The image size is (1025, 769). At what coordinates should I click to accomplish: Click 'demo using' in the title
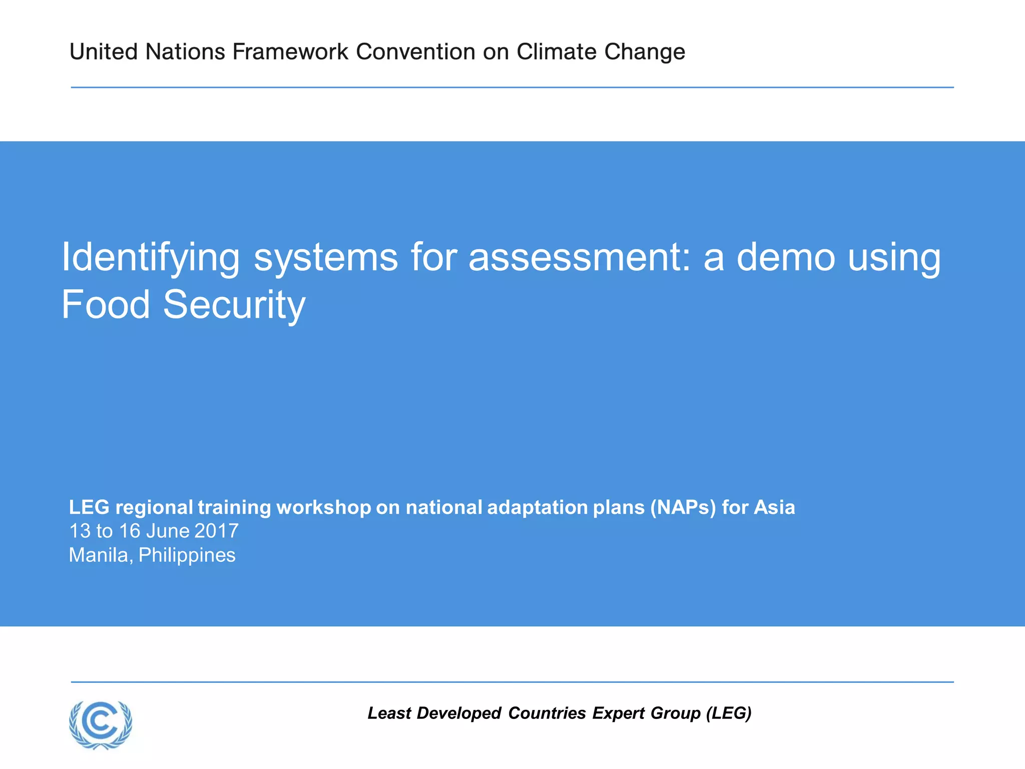[x=838, y=257]
